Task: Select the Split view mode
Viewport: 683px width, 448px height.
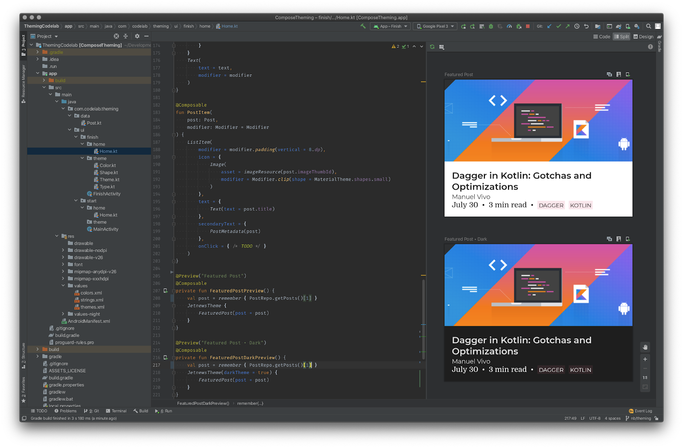Action: click(x=622, y=37)
